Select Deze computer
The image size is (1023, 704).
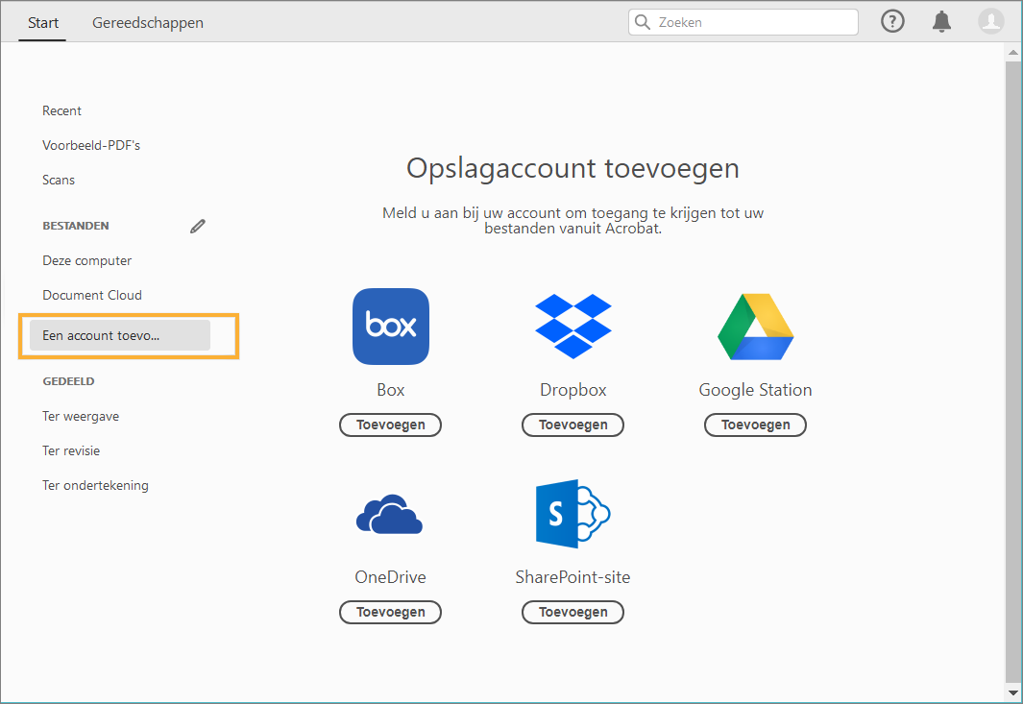(86, 261)
